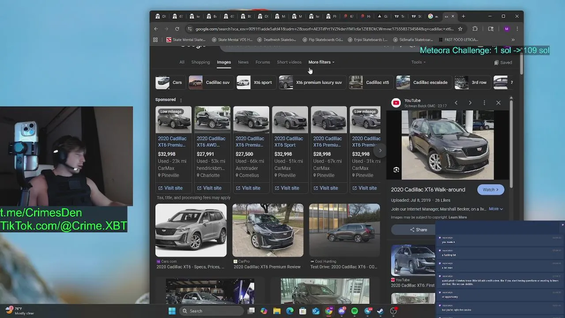The width and height of the screenshot is (565, 318).
Task: Open Telegram from the taskbar
Action: [x=368, y=311]
